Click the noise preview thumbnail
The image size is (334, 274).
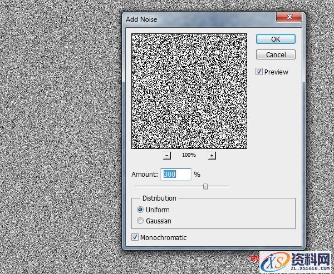[189, 91]
